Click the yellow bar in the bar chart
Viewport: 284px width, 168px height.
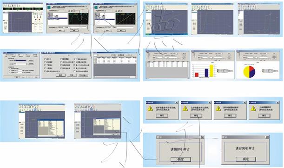[211, 71]
